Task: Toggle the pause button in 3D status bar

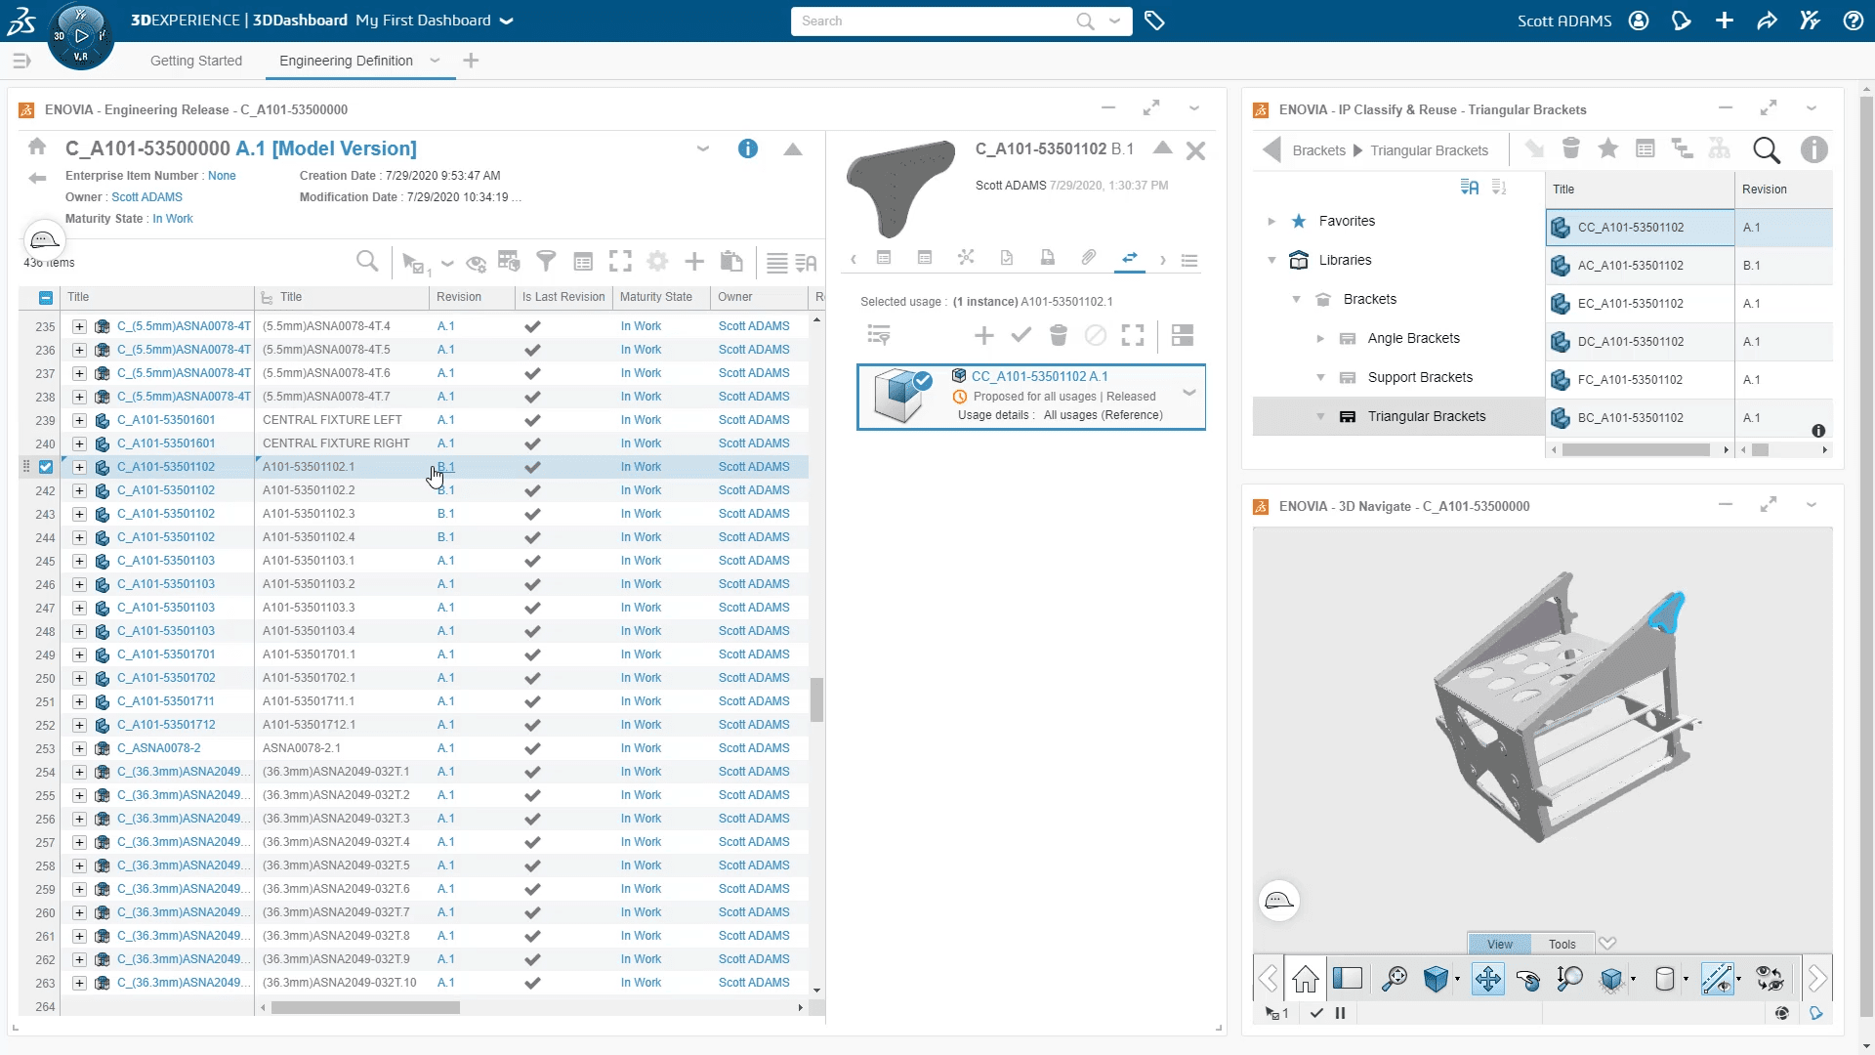Action: pyautogui.click(x=1340, y=1013)
